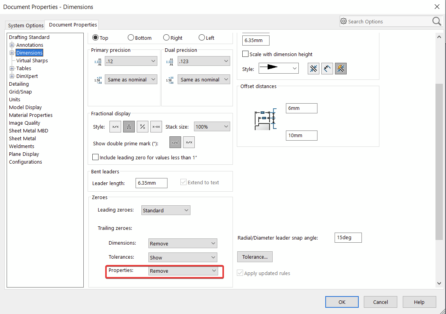Click the Help button
Viewport: 446px width, 314px height.
click(x=419, y=302)
